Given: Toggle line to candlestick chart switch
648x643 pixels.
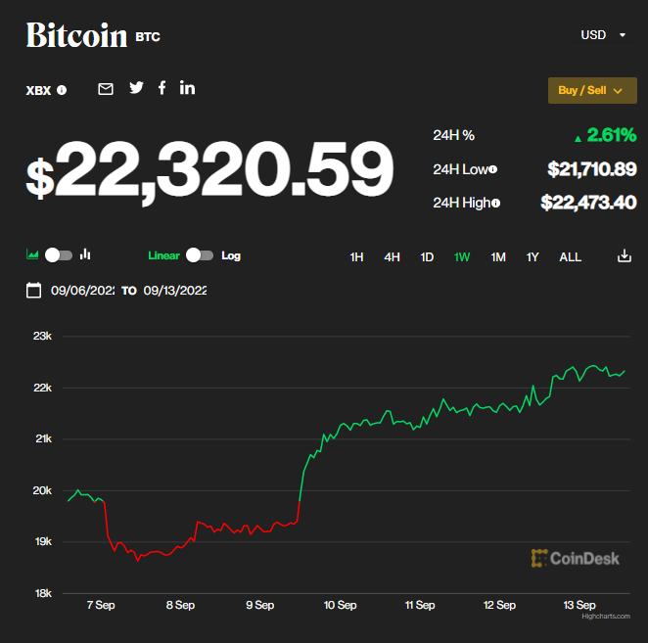Looking at the screenshot, I should point(59,255).
